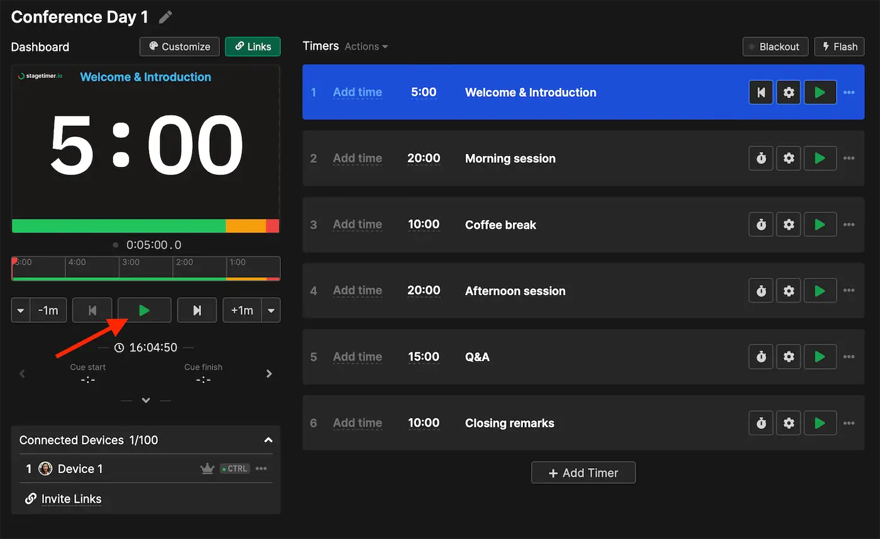The width and height of the screenshot is (880, 539).
Task: Collapse the Connected Devices panel
Action: (x=268, y=440)
